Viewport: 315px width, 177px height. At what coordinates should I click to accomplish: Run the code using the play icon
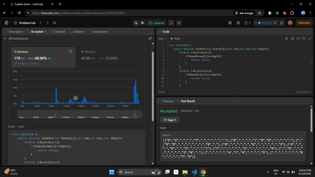(x=143, y=23)
